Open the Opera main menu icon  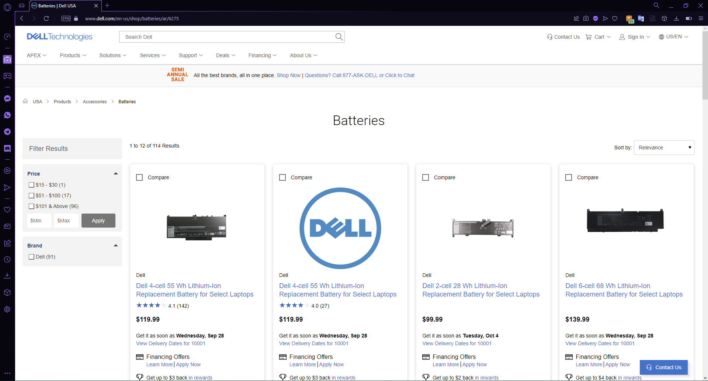click(x=7, y=7)
